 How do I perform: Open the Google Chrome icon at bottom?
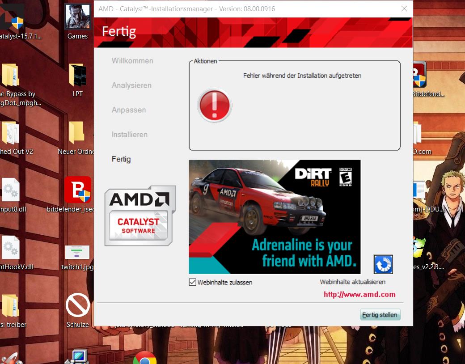pos(145,358)
